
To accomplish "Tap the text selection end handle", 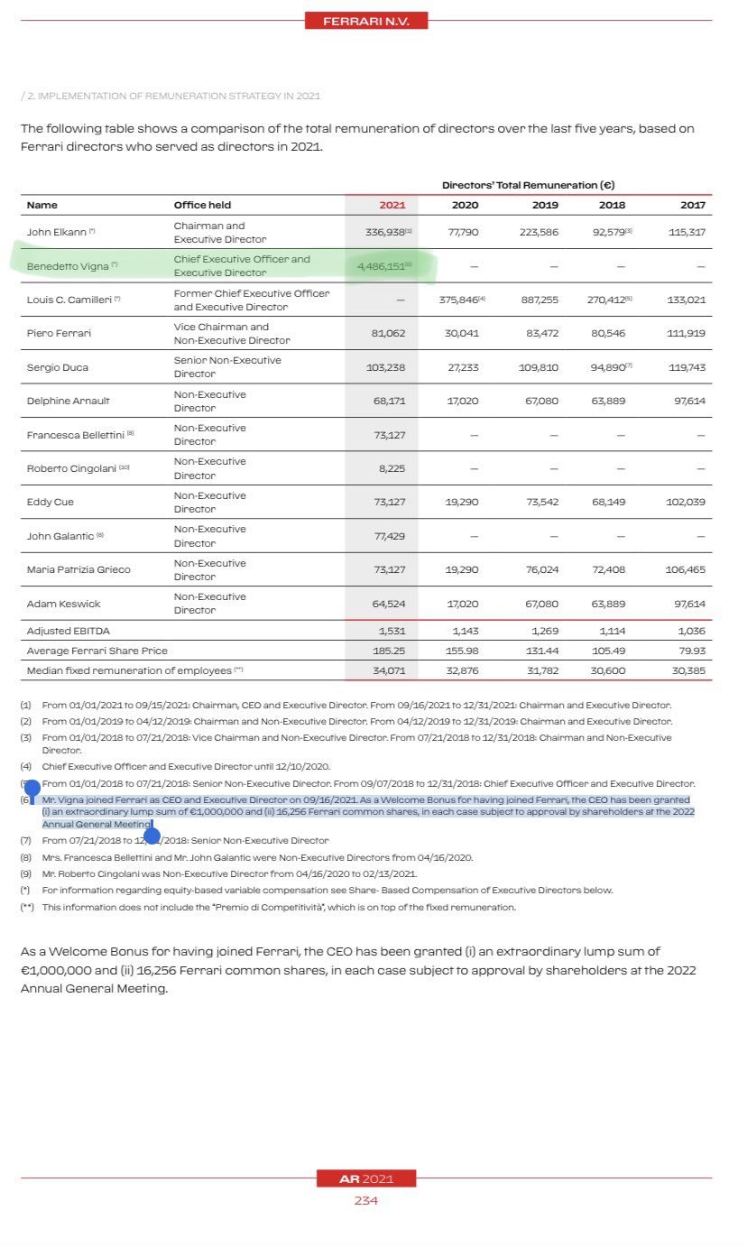I will pyautogui.click(x=152, y=834).
